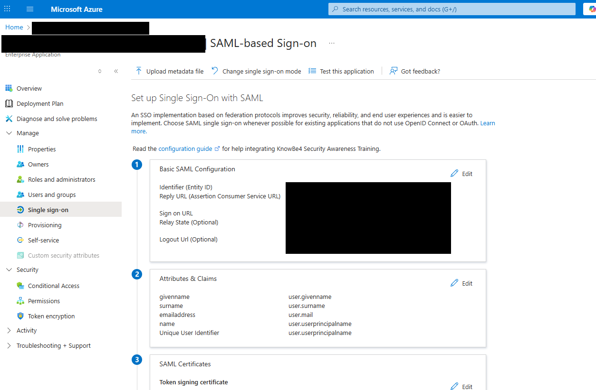
Task: Open the hamburger portal menu
Action: point(30,9)
